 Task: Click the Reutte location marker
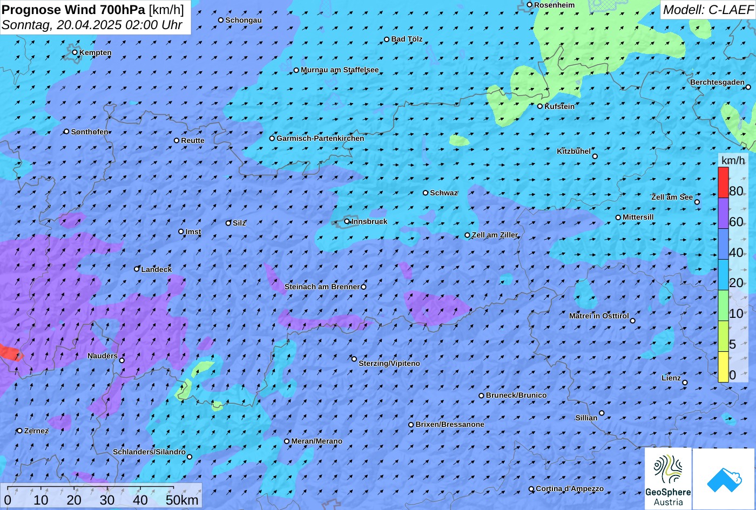[x=177, y=140]
